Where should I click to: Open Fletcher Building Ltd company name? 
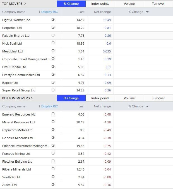pos(17,162)
